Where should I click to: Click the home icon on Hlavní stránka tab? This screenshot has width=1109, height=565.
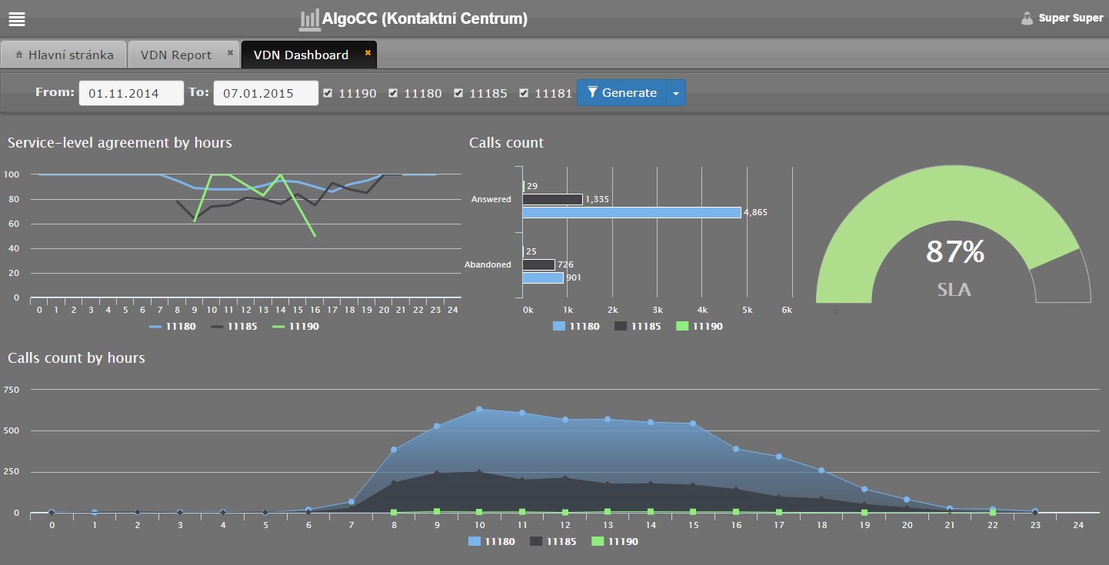[x=19, y=55]
